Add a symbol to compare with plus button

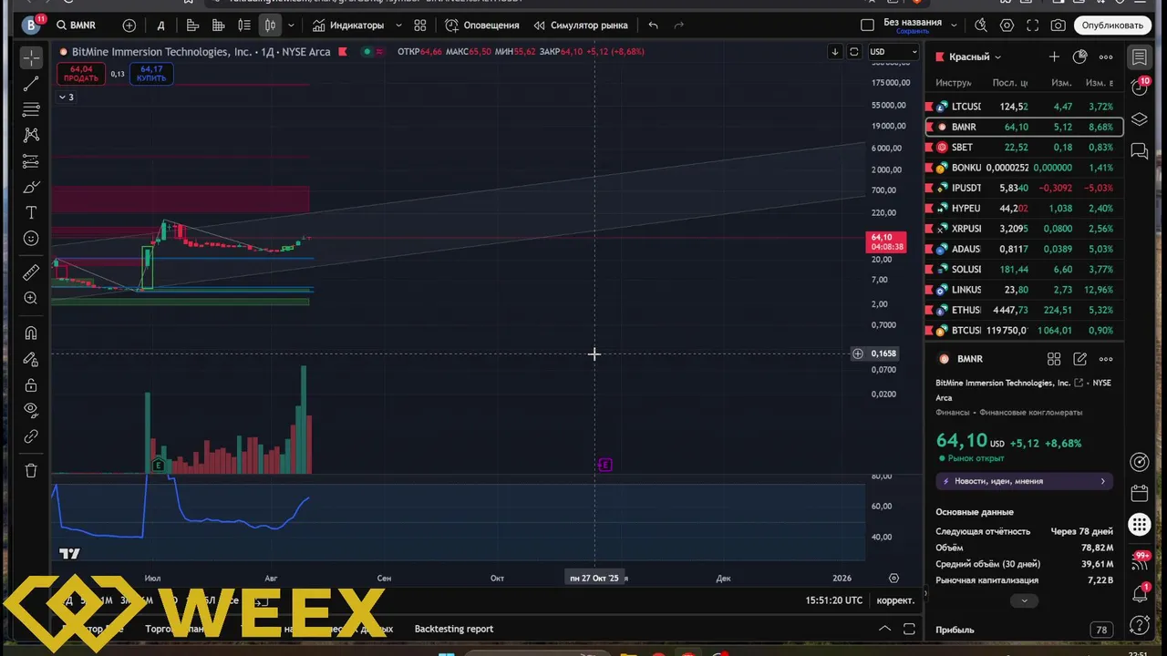[x=129, y=26]
